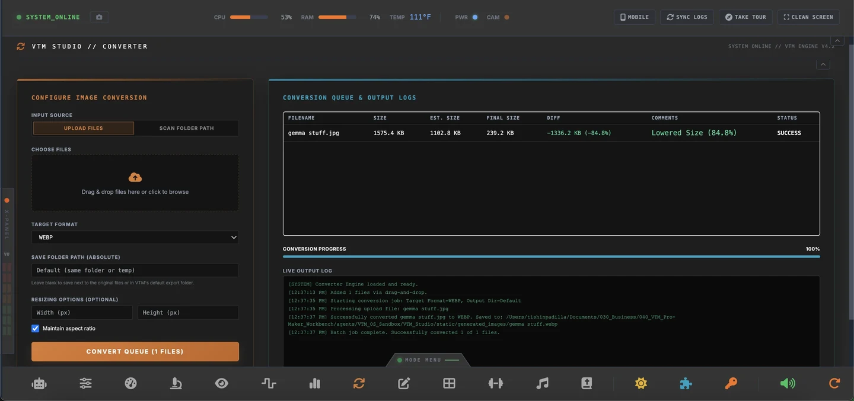
Task: Click the gemma stuff.jpg filename cell
Action: (x=314, y=133)
